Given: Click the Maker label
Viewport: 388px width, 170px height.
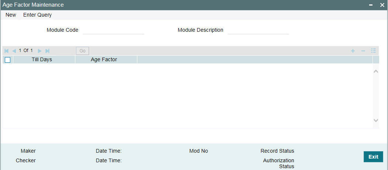Looking at the screenshot, I should point(28,151).
